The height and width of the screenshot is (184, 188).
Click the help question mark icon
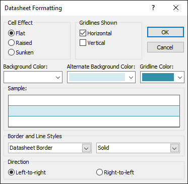[153, 8]
